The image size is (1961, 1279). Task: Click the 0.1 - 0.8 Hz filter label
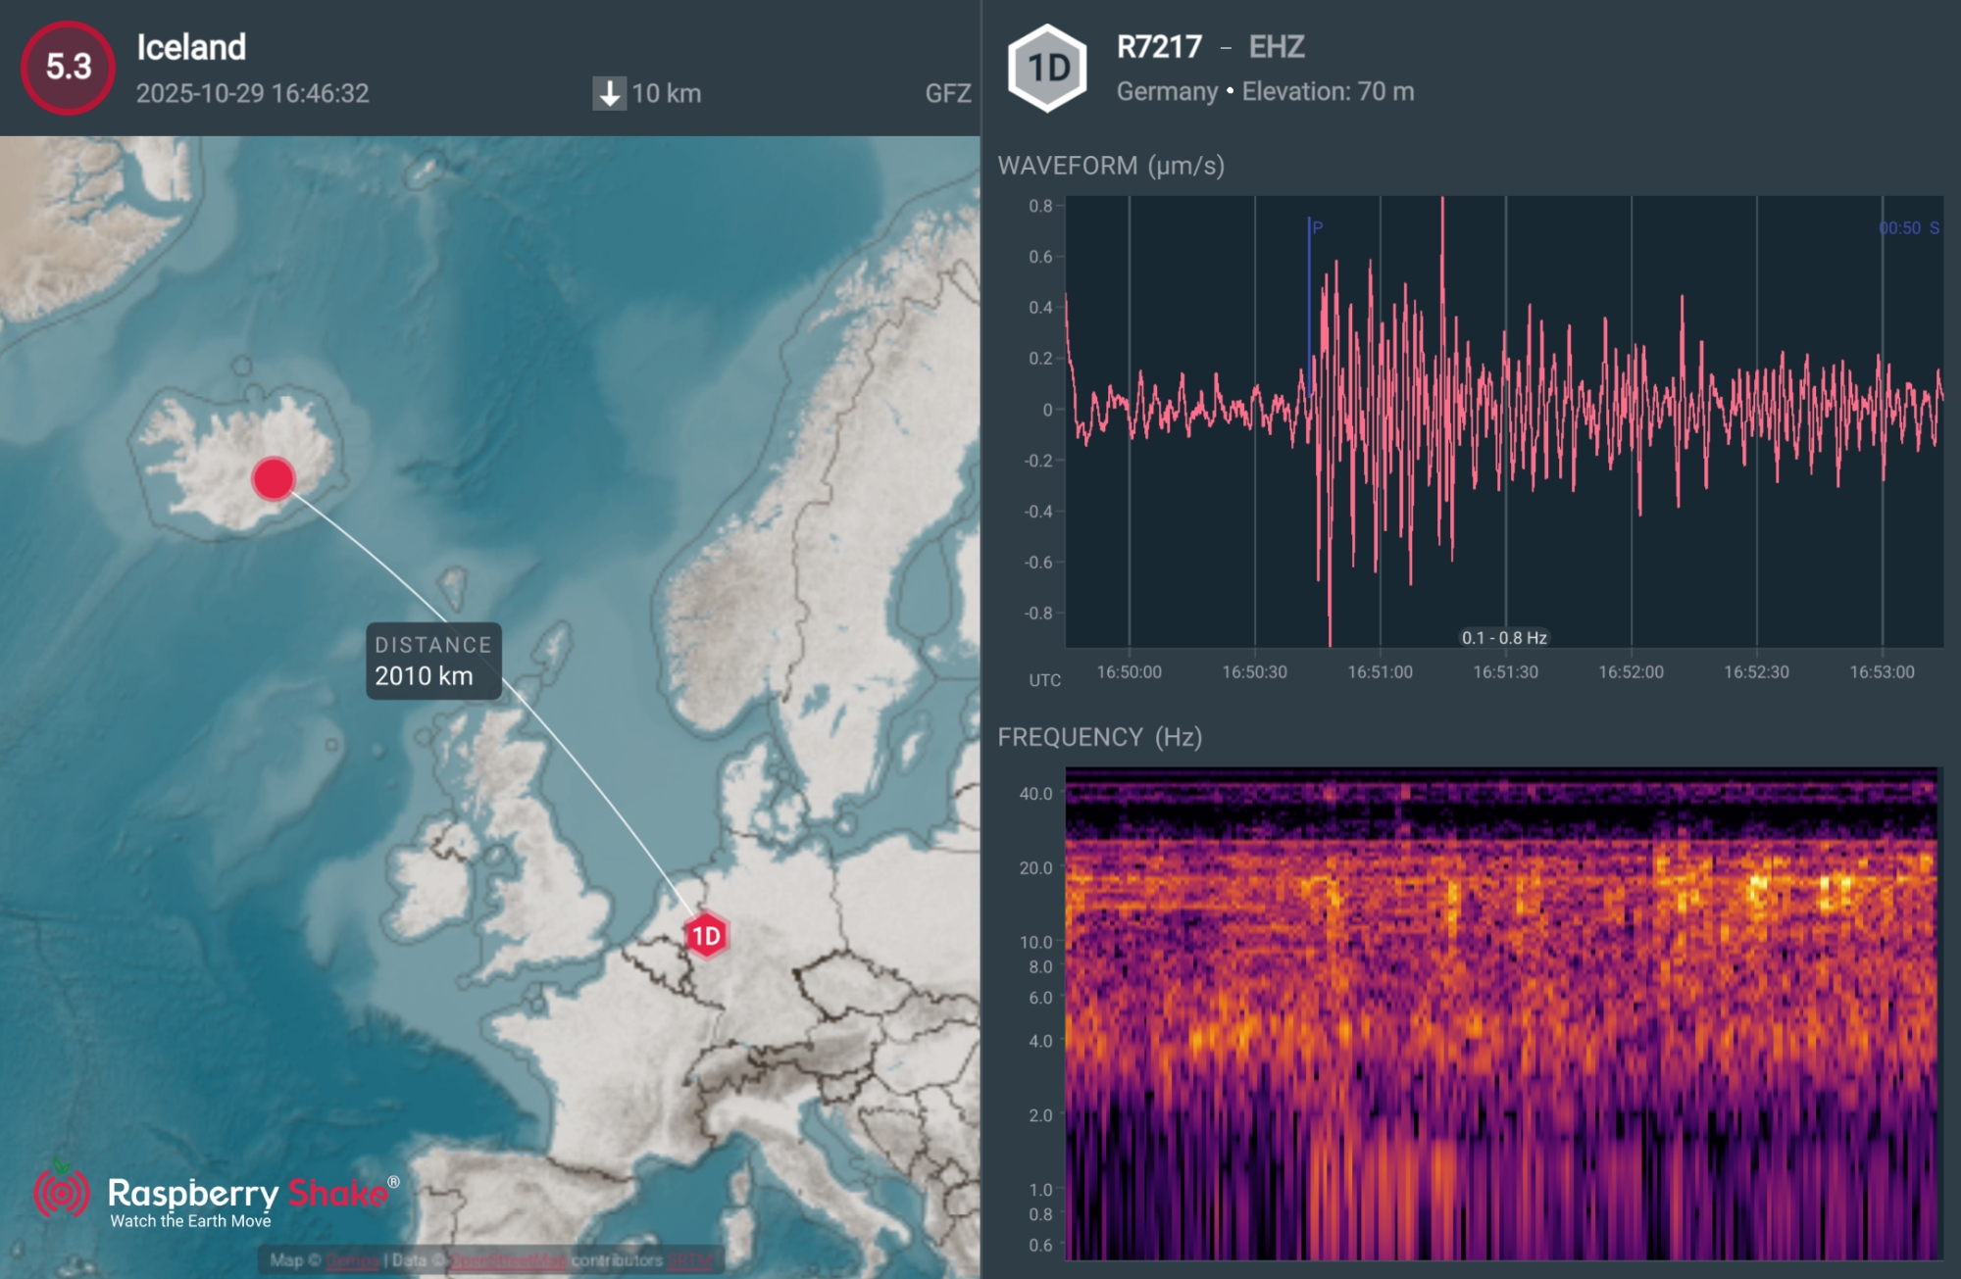click(x=1503, y=638)
